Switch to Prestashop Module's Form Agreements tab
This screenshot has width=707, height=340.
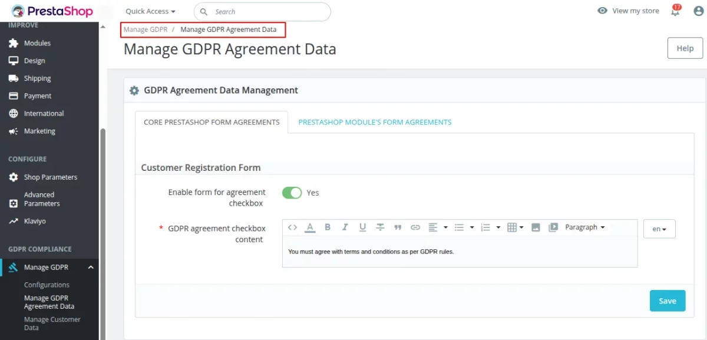click(375, 122)
